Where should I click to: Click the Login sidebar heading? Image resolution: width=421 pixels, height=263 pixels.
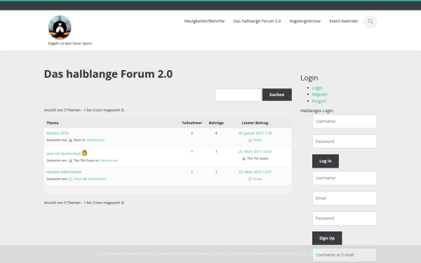tap(309, 78)
